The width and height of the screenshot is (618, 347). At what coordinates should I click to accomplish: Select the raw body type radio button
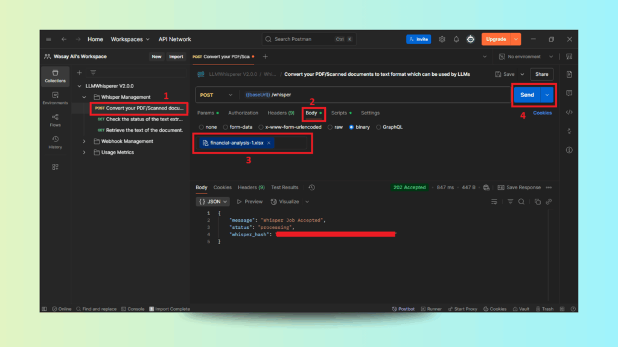(336, 127)
